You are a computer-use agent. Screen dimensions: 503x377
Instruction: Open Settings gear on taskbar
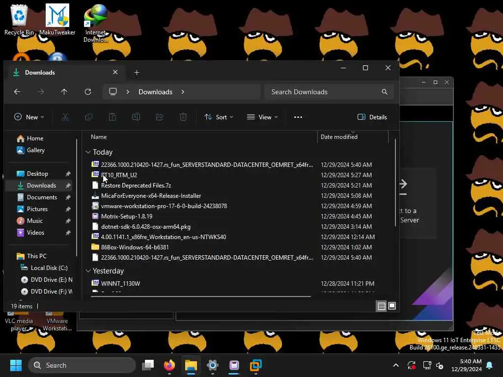[212, 365]
